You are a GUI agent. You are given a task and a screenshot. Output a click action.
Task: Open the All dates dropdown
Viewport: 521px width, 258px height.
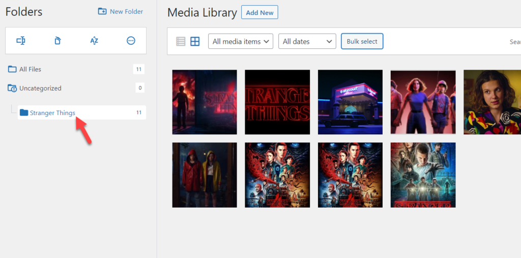[x=307, y=41]
